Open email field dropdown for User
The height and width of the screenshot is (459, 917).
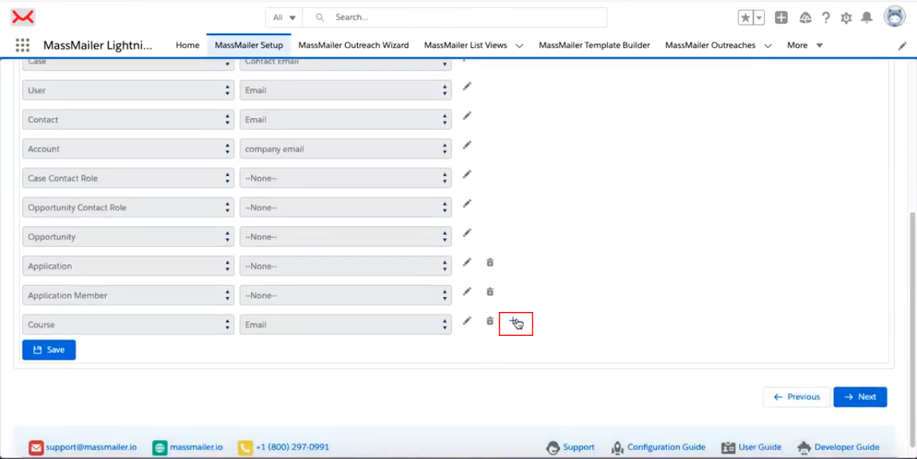point(346,90)
